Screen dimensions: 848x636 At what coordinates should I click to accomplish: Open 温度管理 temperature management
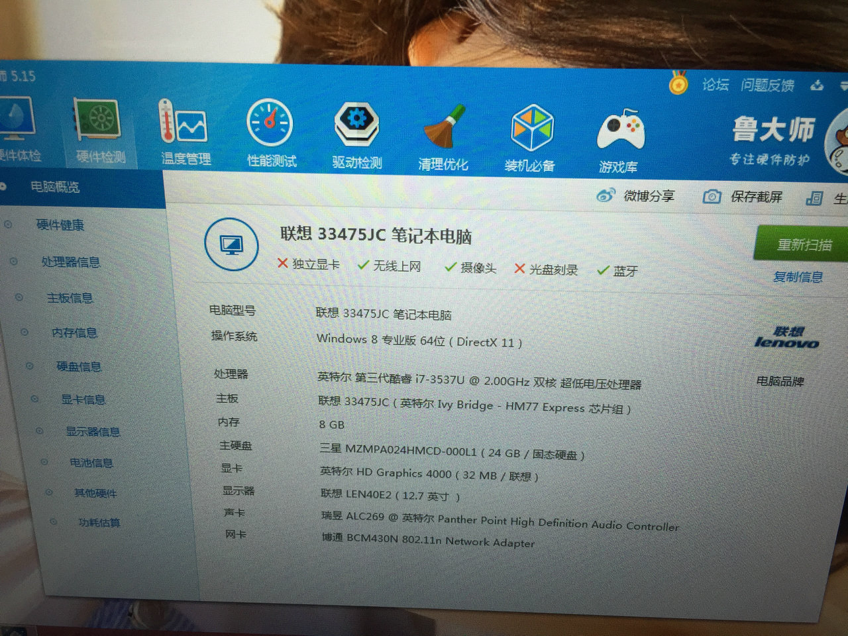[x=185, y=132]
